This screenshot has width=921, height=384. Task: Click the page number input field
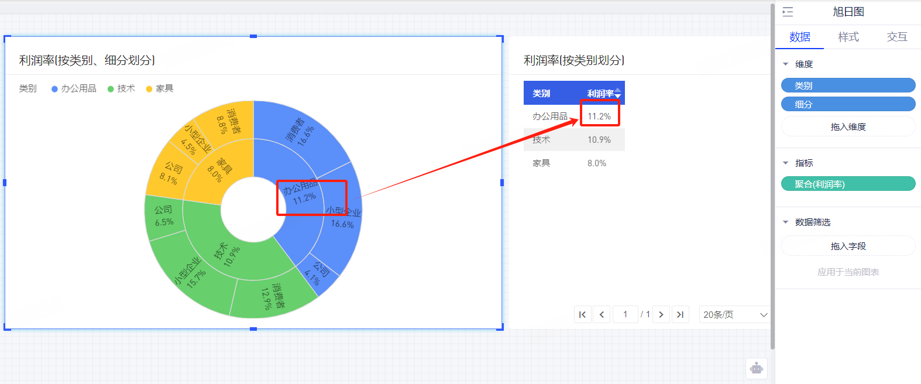(x=625, y=314)
